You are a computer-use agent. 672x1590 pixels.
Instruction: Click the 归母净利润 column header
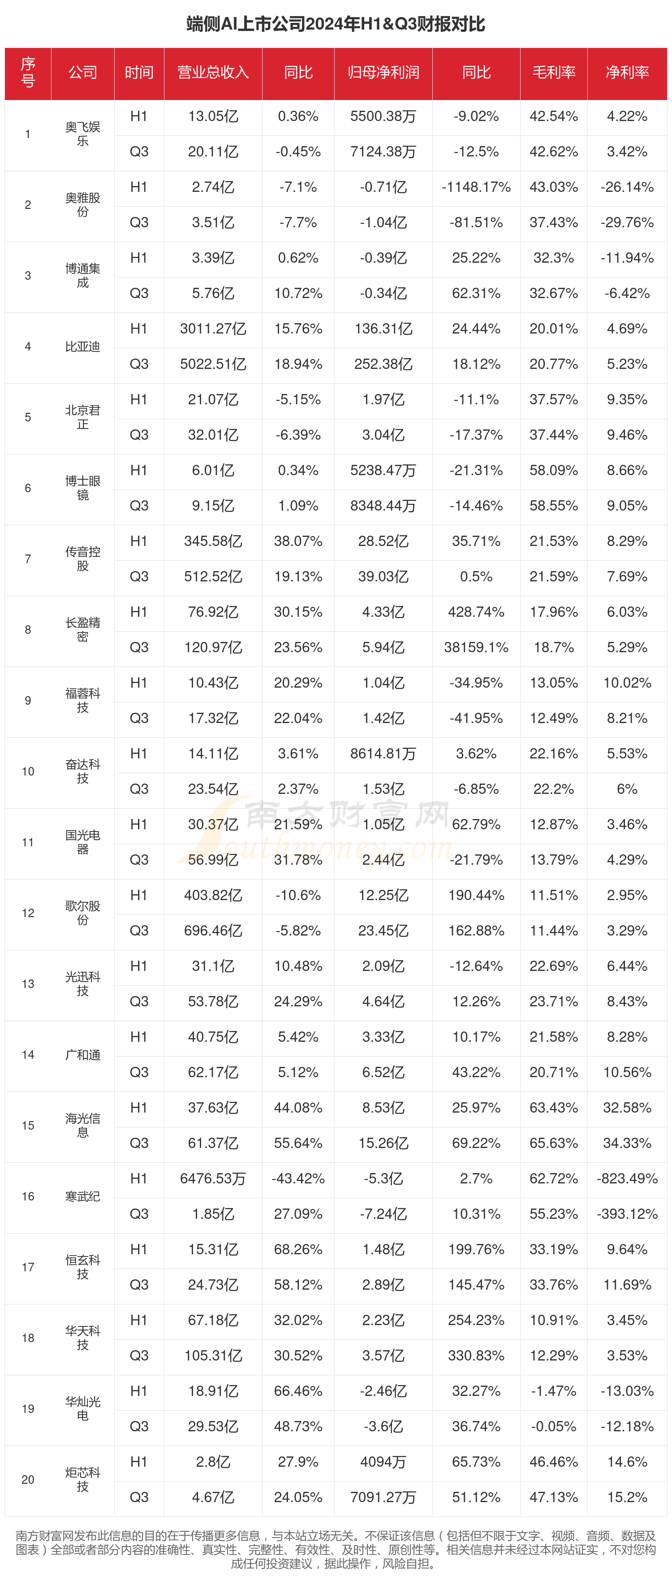tap(383, 73)
